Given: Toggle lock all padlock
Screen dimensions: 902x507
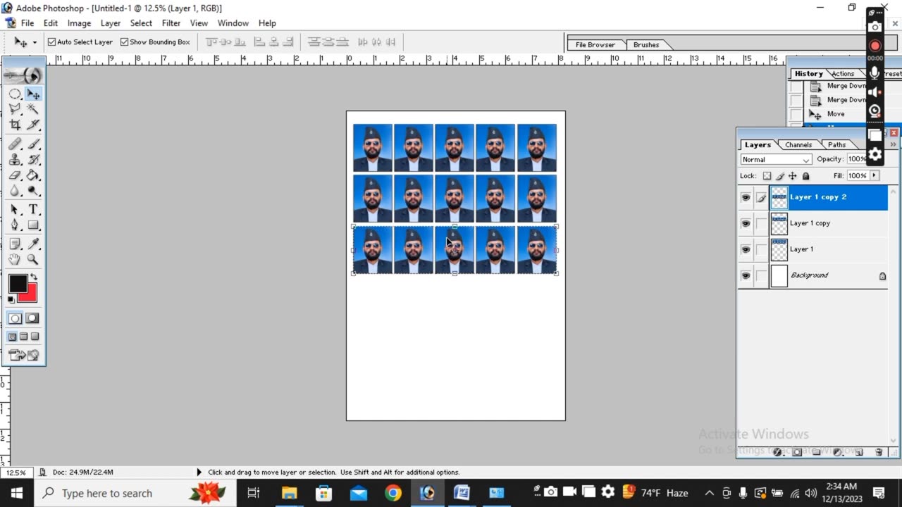Looking at the screenshot, I should (806, 176).
